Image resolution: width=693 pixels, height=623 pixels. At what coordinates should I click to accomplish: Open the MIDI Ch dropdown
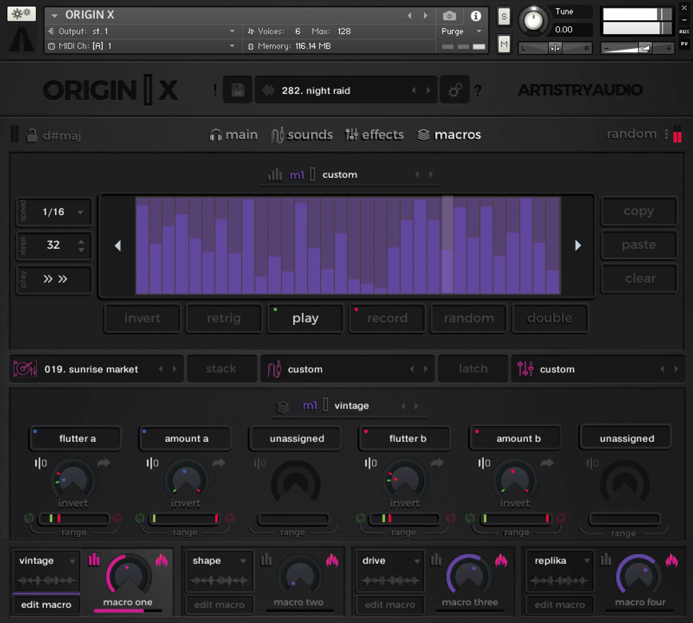141,46
